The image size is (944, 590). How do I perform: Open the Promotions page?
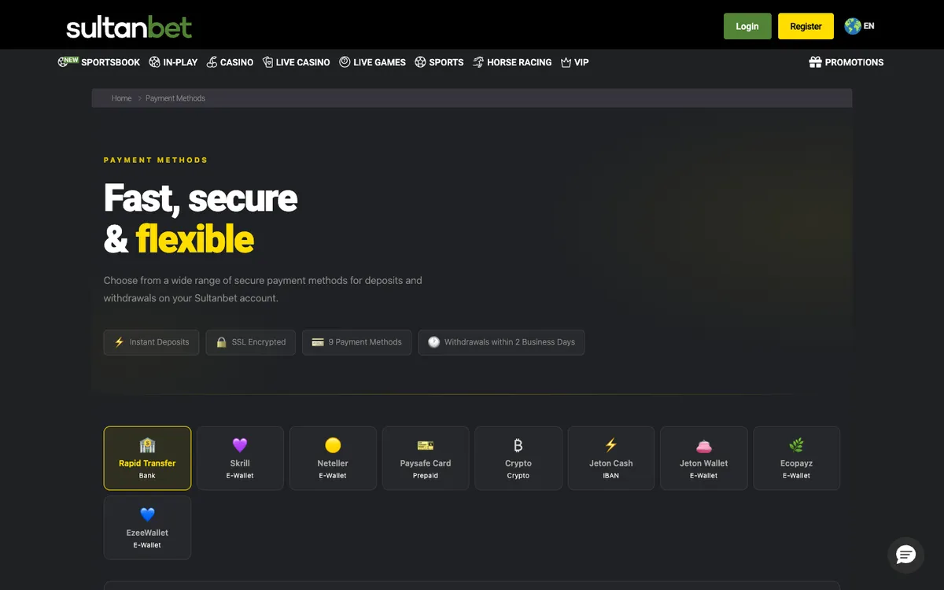point(846,62)
